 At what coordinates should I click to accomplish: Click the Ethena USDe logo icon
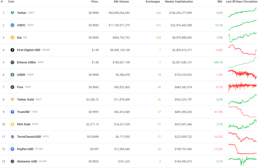pyautogui.click(x=12, y=62)
